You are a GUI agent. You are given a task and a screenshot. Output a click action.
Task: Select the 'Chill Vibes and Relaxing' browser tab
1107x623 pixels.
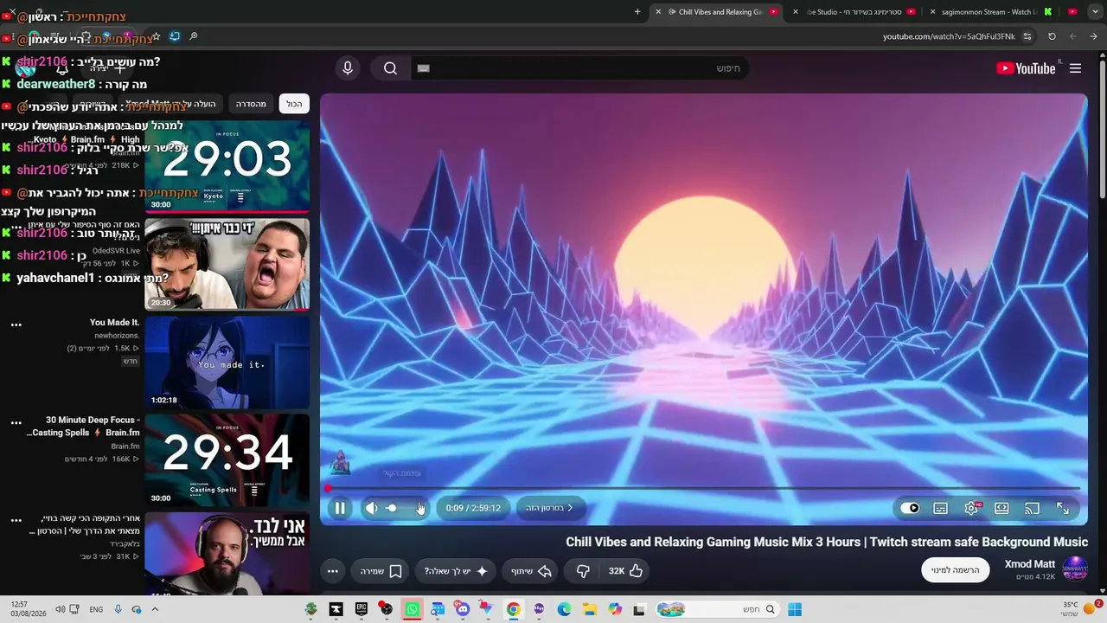[718, 12]
